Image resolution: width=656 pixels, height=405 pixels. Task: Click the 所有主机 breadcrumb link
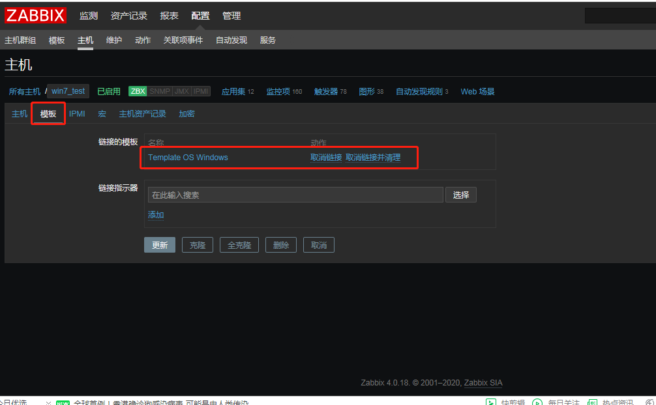click(x=25, y=92)
